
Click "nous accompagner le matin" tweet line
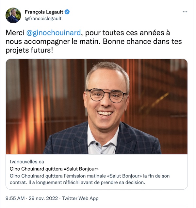pyautogui.click(x=53, y=42)
